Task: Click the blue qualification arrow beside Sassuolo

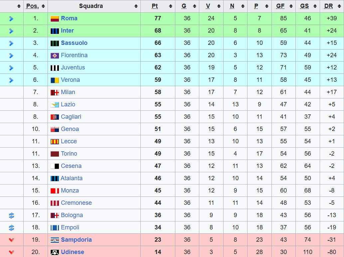Action: [x=11, y=44]
